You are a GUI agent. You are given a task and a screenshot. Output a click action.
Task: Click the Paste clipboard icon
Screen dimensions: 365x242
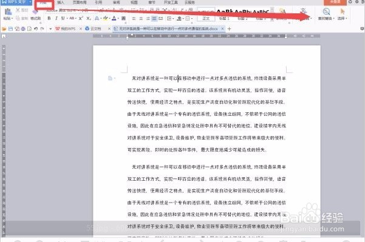tap(8, 11)
